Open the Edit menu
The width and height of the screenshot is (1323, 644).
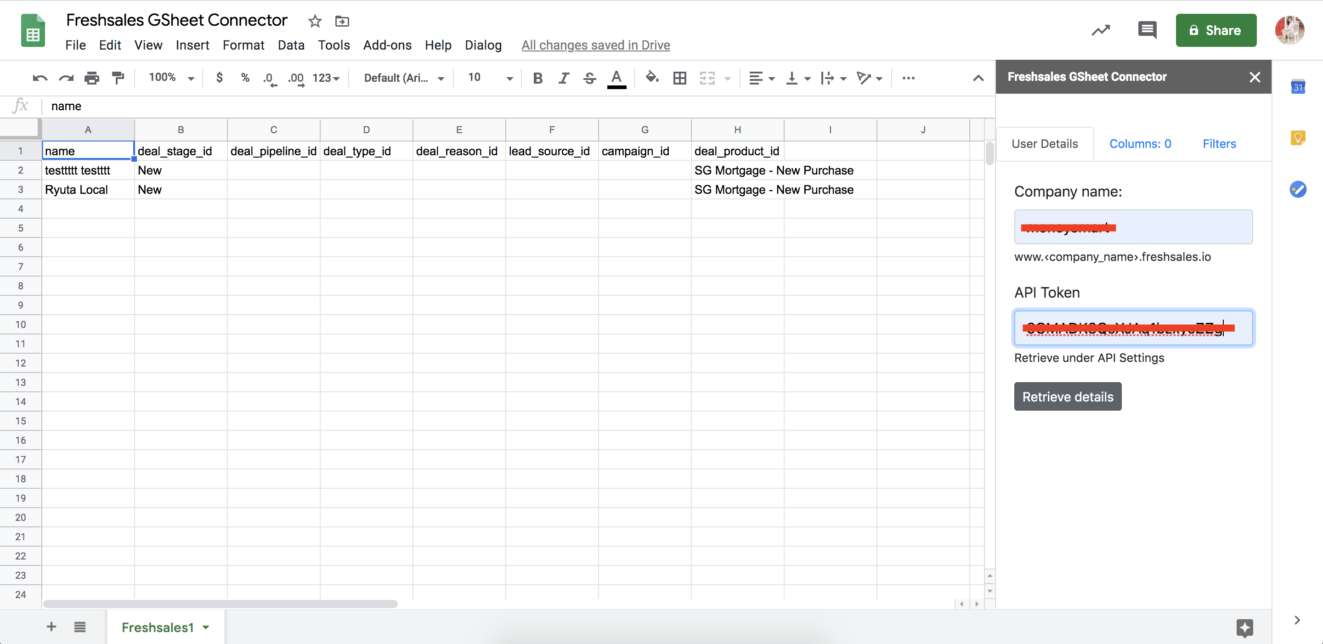tap(110, 45)
